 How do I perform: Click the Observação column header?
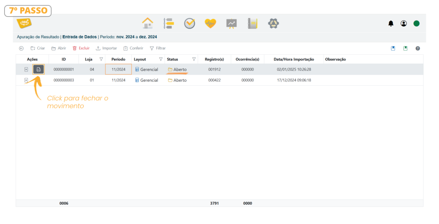(x=335, y=59)
